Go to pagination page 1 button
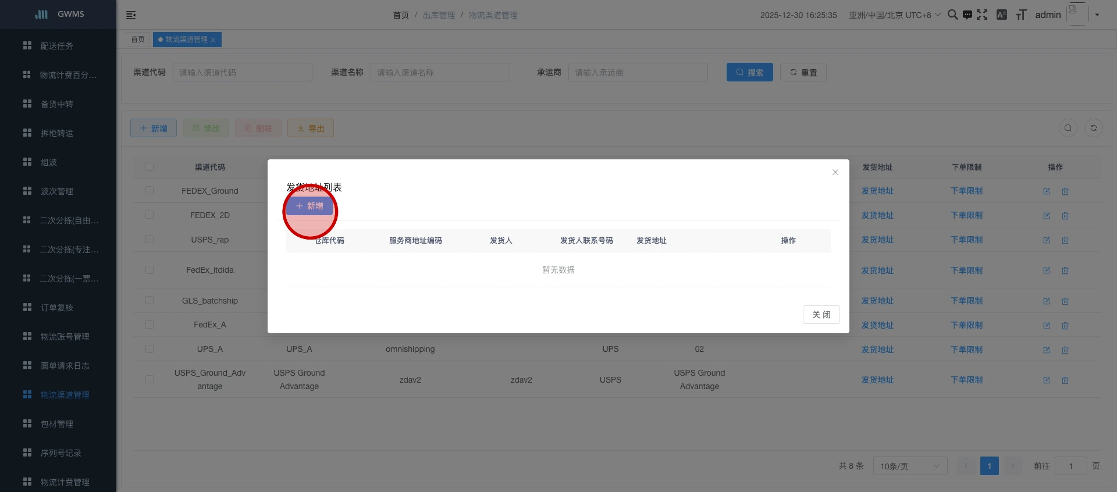The width and height of the screenshot is (1117, 492). click(x=990, y=466)
